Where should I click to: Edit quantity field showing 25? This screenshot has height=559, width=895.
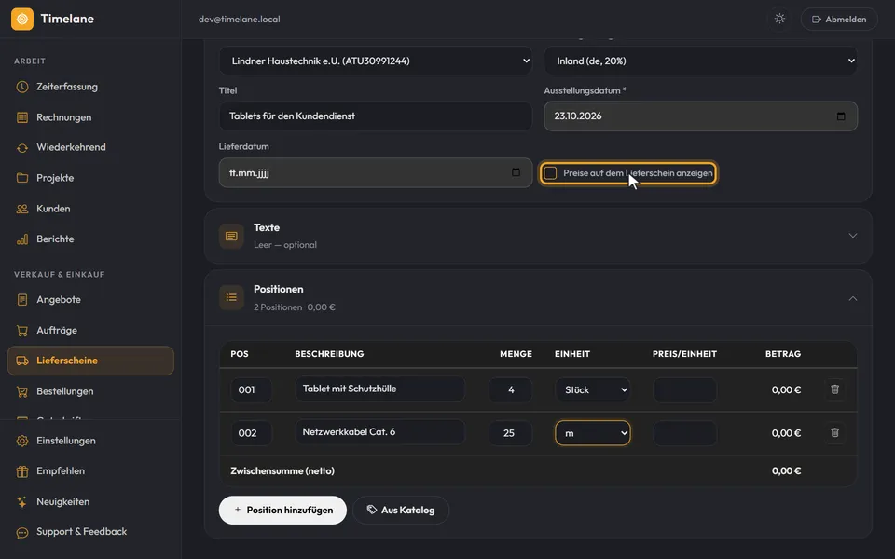click(x=510, y=433)
